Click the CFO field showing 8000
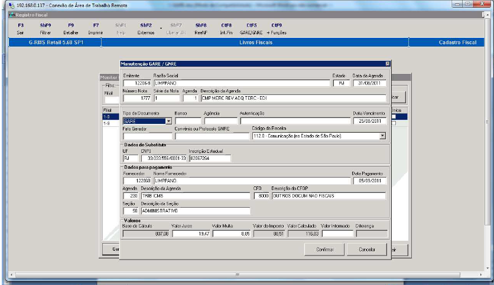This screenshot has width=494, height=285. [262, 196]
